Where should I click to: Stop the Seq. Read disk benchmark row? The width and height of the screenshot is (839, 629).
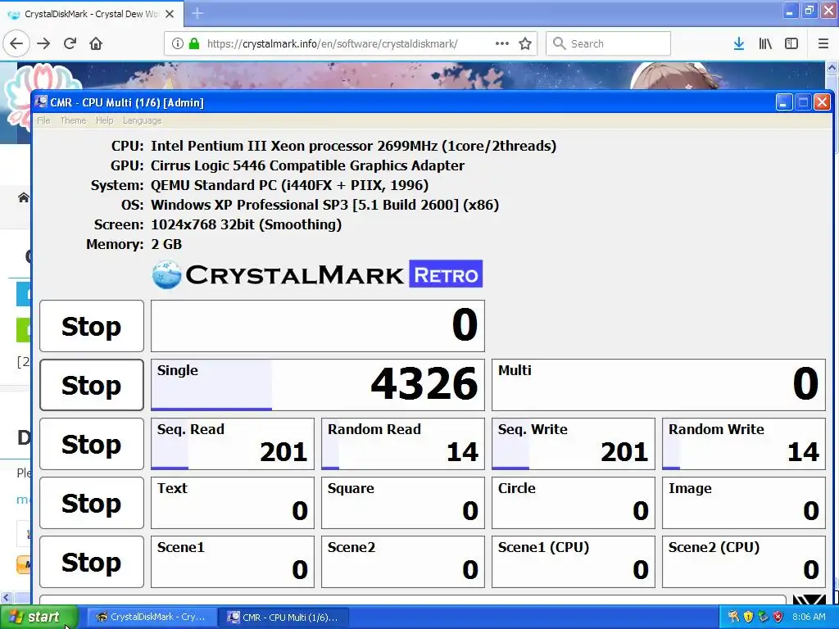[x=92, y=444]
